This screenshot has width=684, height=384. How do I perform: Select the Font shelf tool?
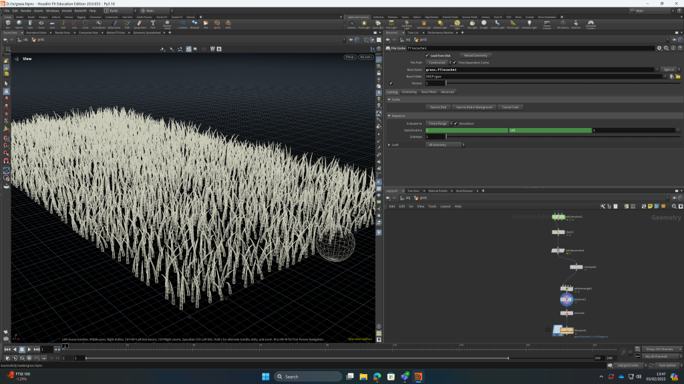click(x=153, y=25)
